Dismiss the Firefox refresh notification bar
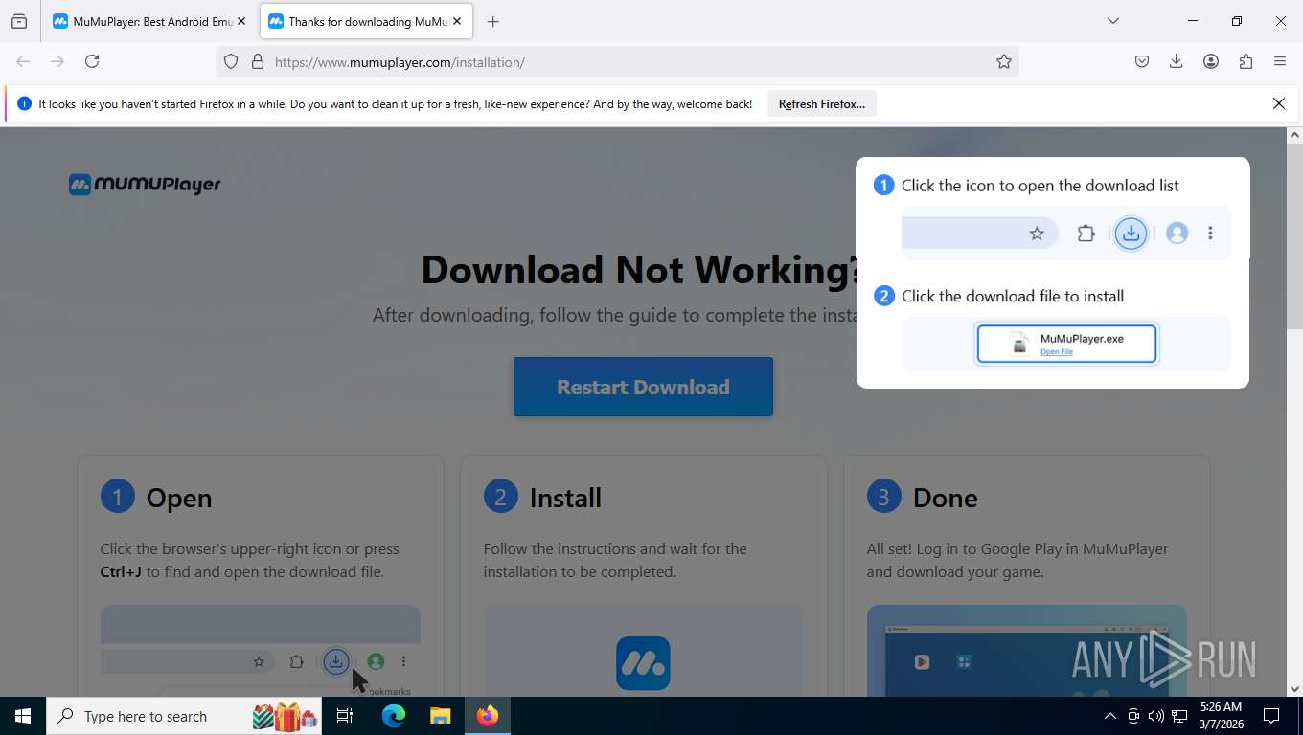The image size is (1303, 735). pos(1278,103)
